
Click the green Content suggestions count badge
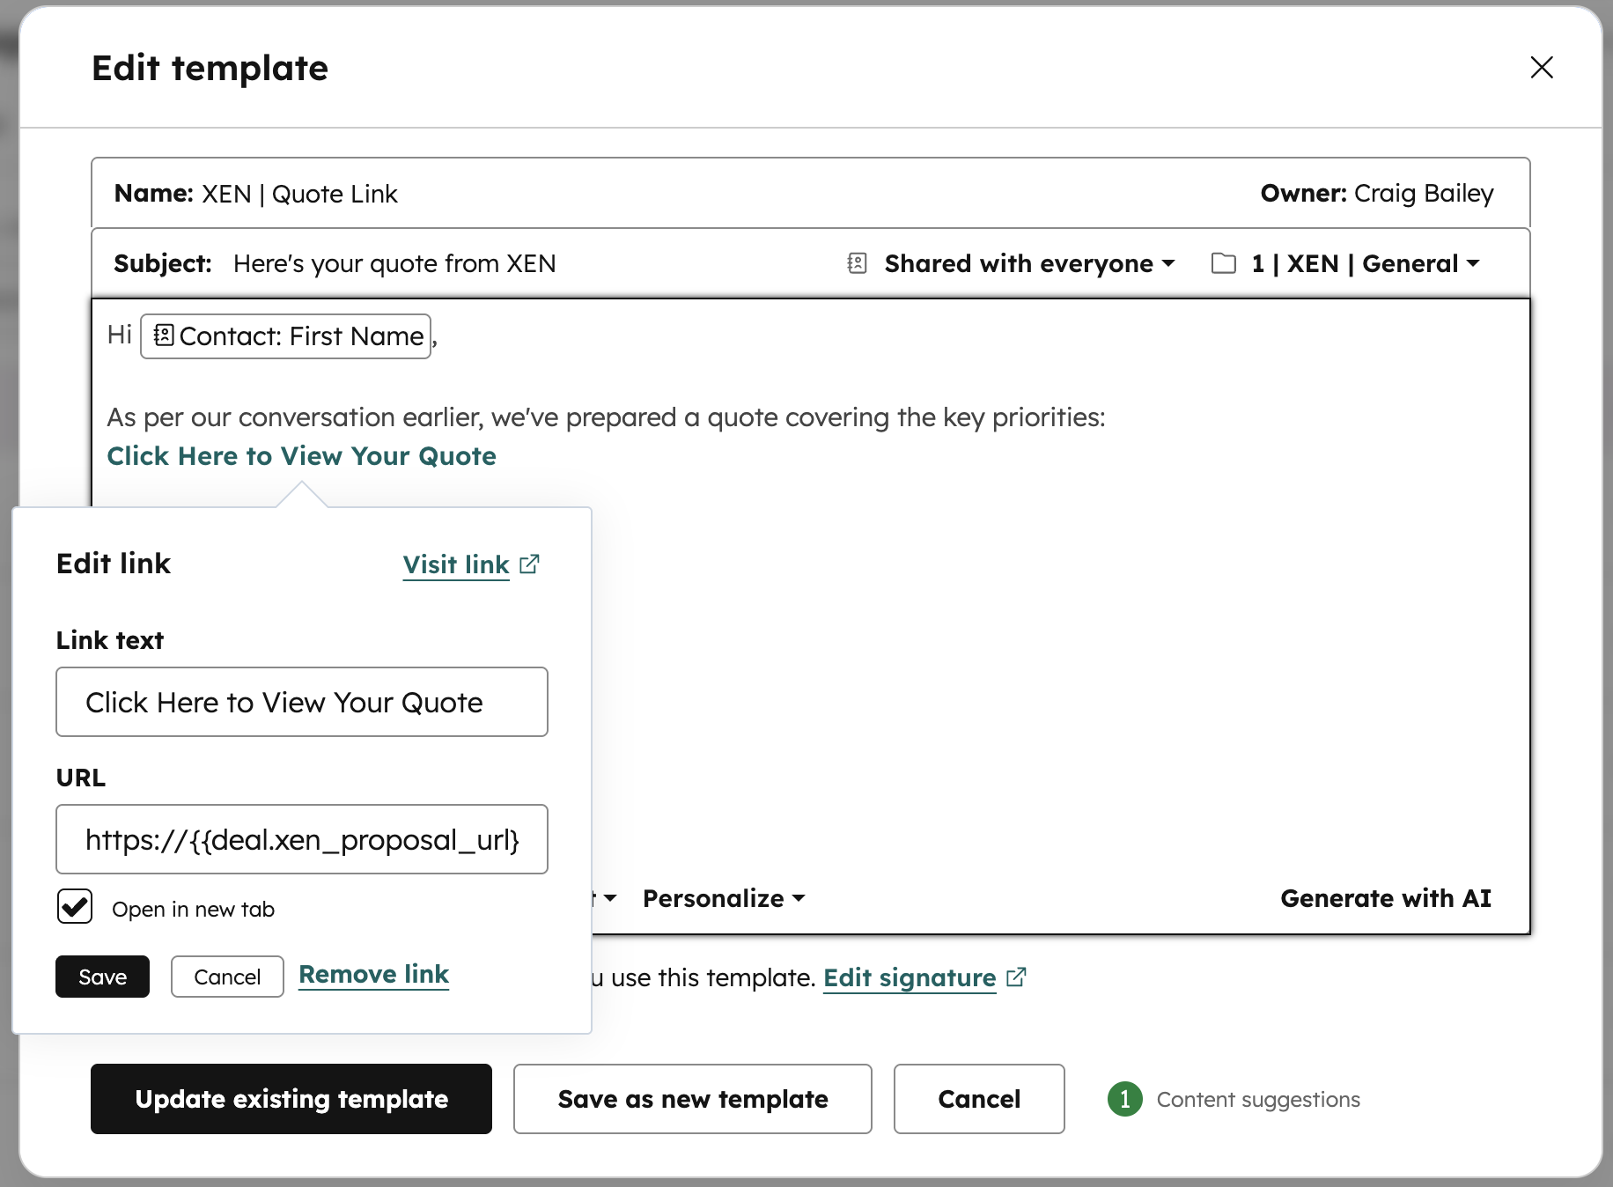point(1124,1099)
